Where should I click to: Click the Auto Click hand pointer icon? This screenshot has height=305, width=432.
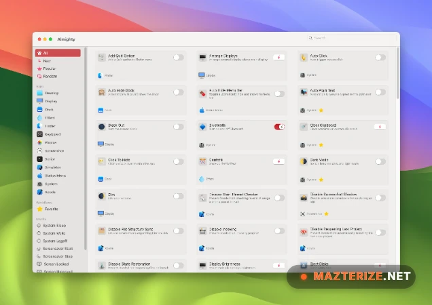coord(304,57)
